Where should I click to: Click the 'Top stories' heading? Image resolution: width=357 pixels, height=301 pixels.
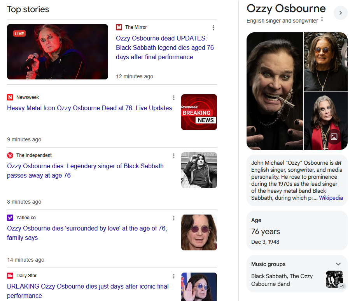point(28,9)
